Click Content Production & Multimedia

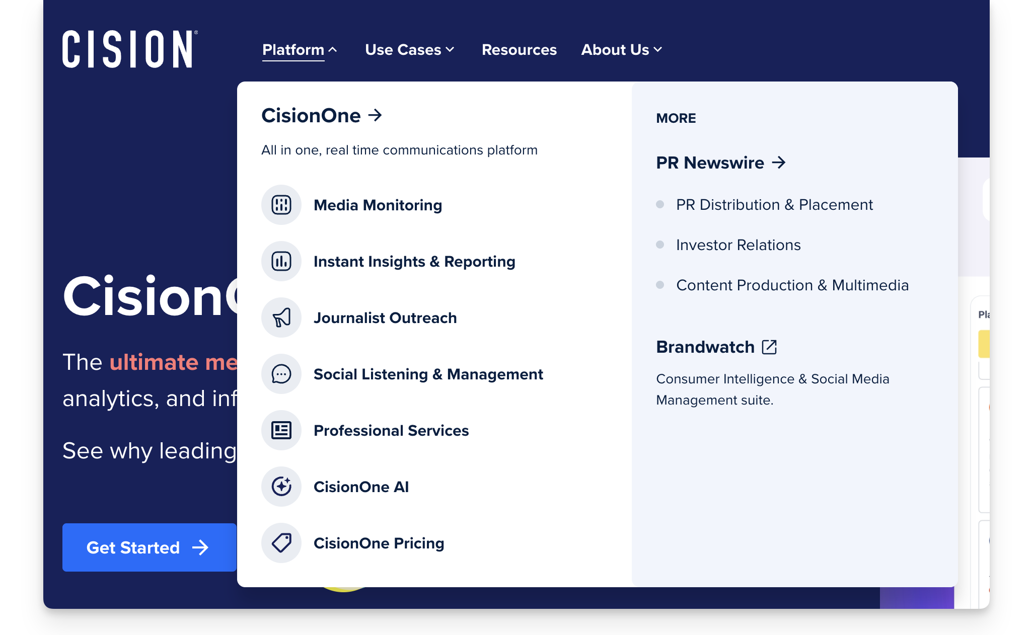(x=792, y=285)
